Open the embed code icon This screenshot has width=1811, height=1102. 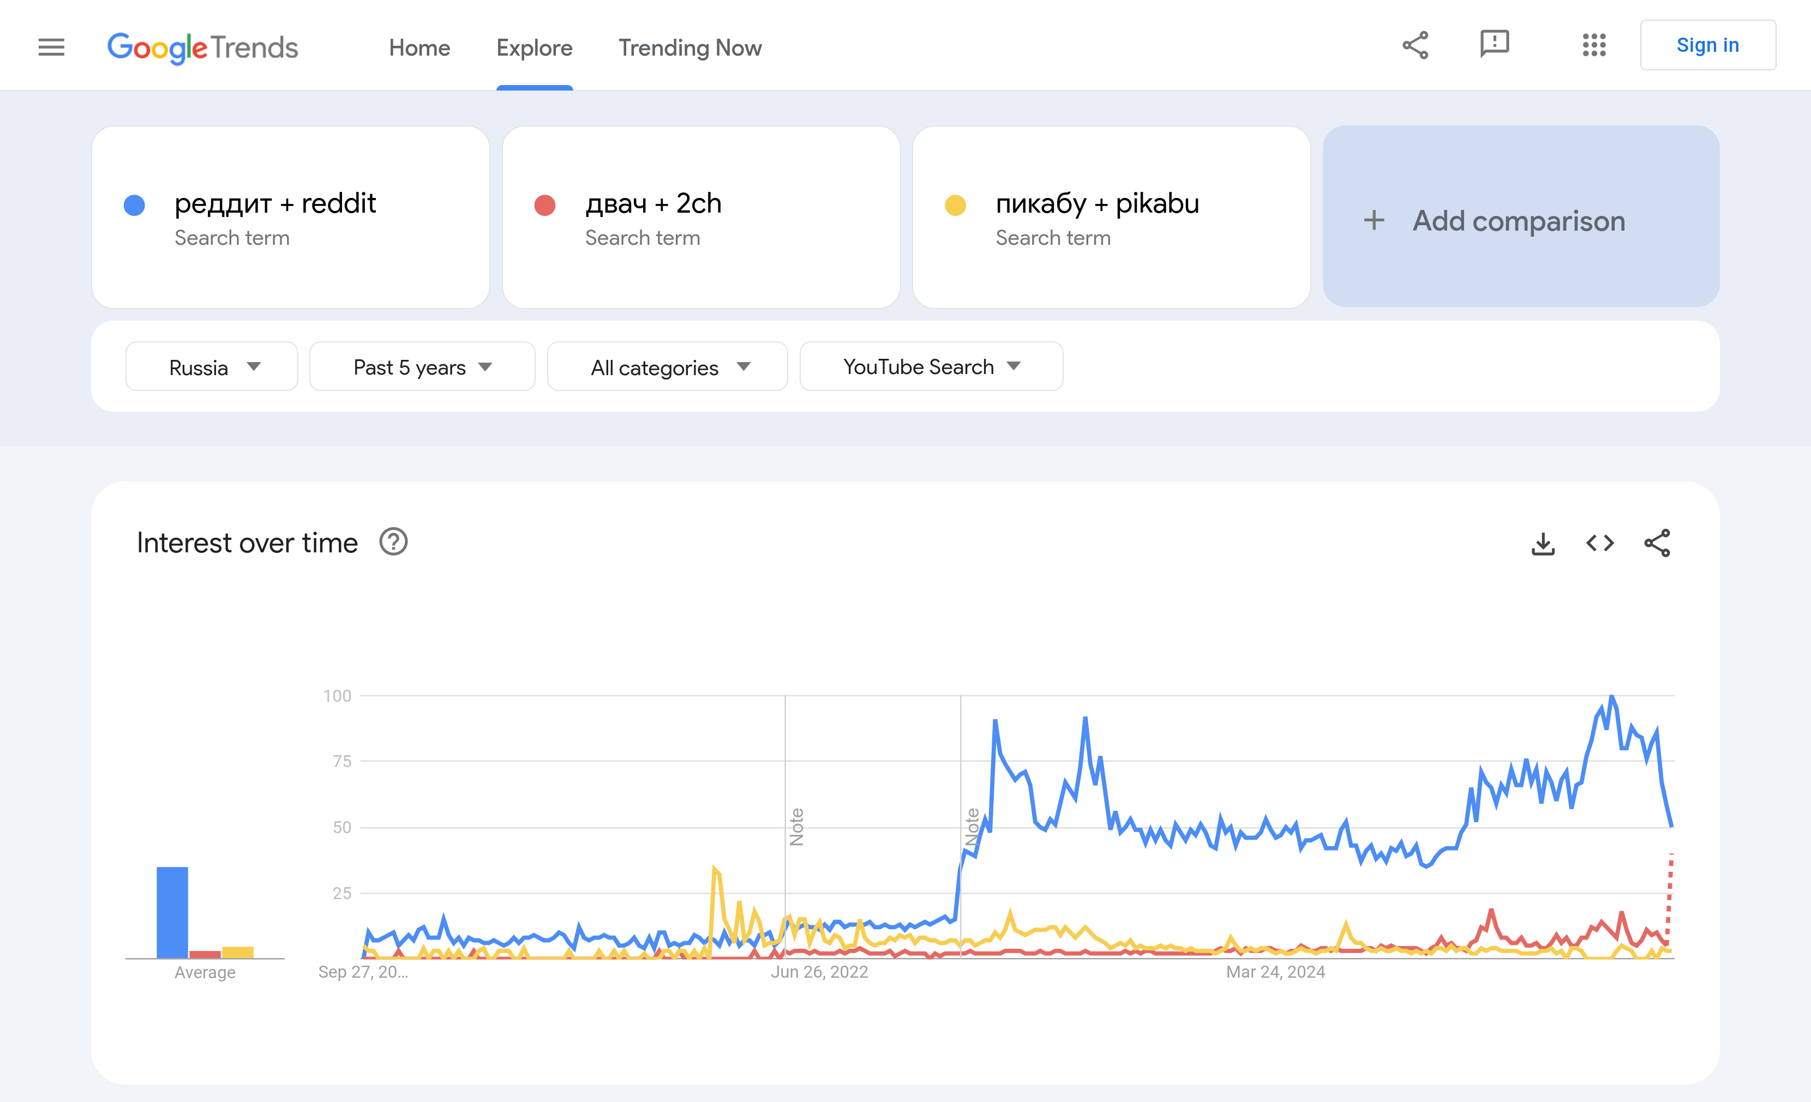click(1600, 544)
